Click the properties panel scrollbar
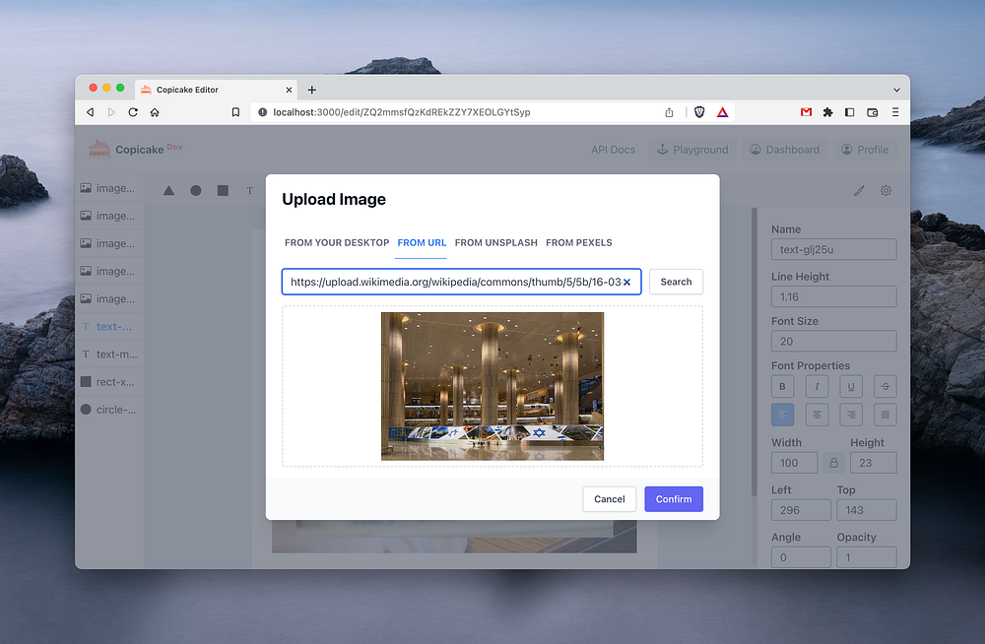The height and width of the screenshot is (644, 985). tap(755, 352)
